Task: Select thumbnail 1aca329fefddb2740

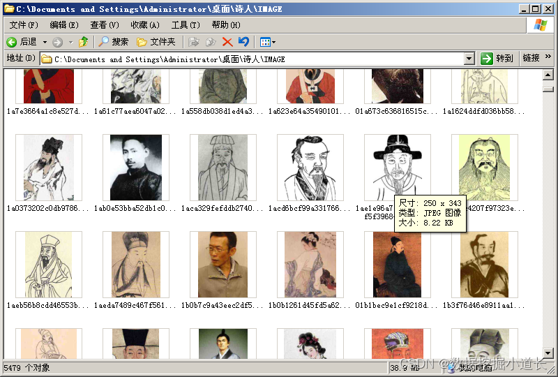Action: [223, 168]
